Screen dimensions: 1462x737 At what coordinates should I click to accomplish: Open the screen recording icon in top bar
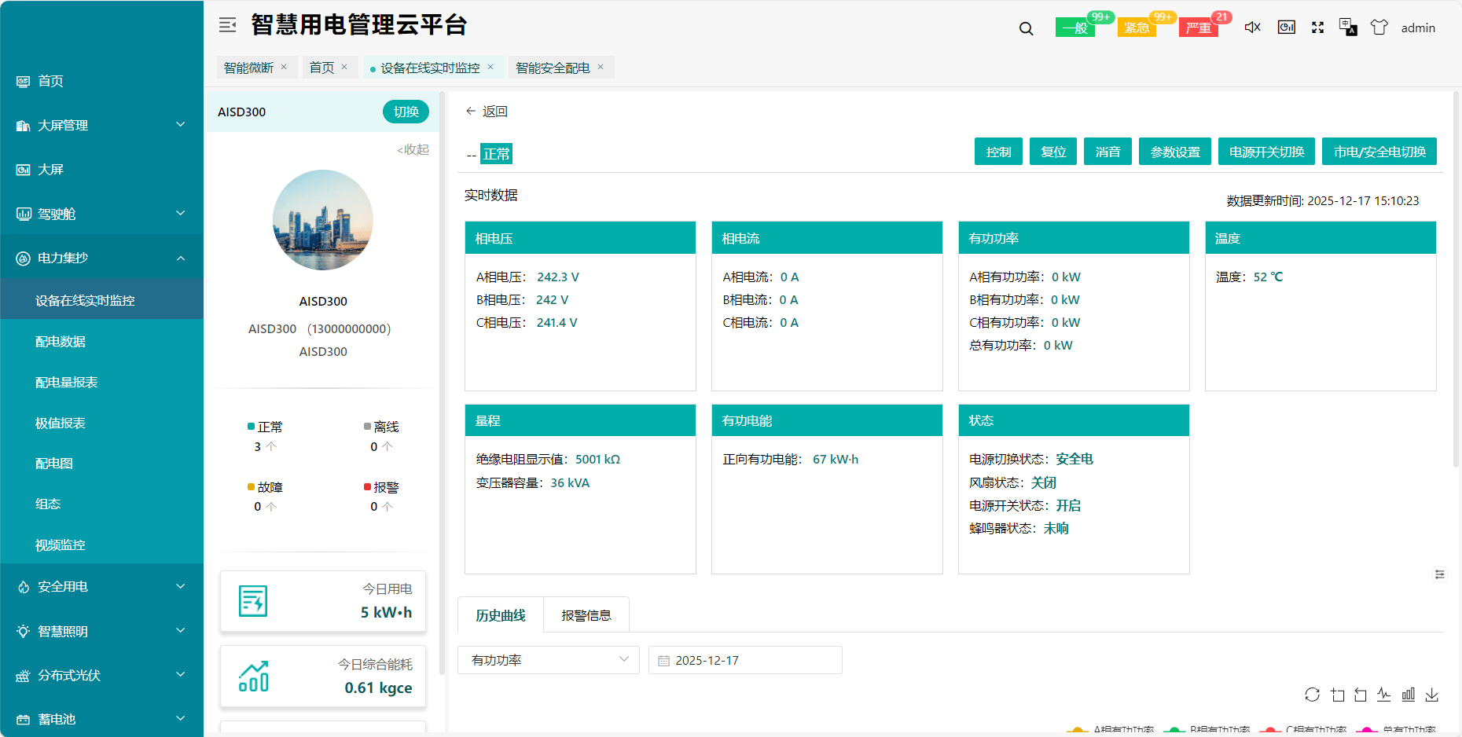[1286, 27]
